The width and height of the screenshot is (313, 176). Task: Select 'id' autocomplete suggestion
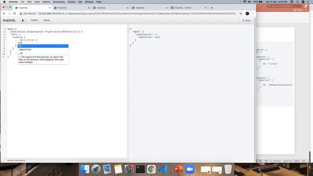tap(43, 46)
